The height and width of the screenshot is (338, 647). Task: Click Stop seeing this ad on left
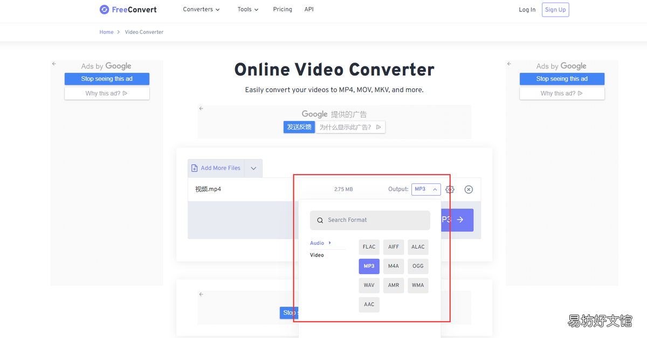pos(107,79)
